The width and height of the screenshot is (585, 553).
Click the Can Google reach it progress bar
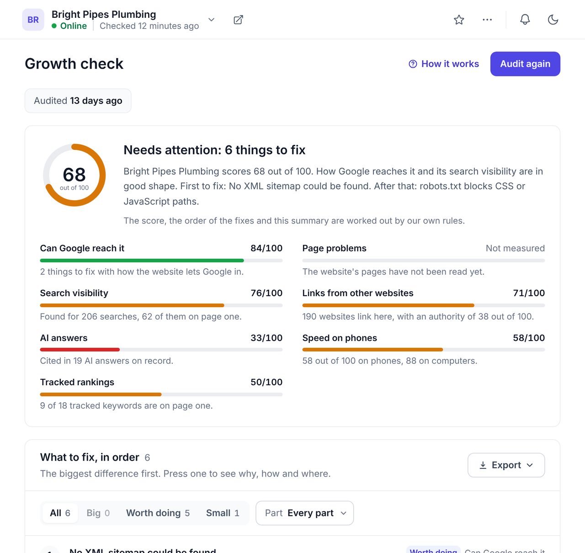point(161,261)
